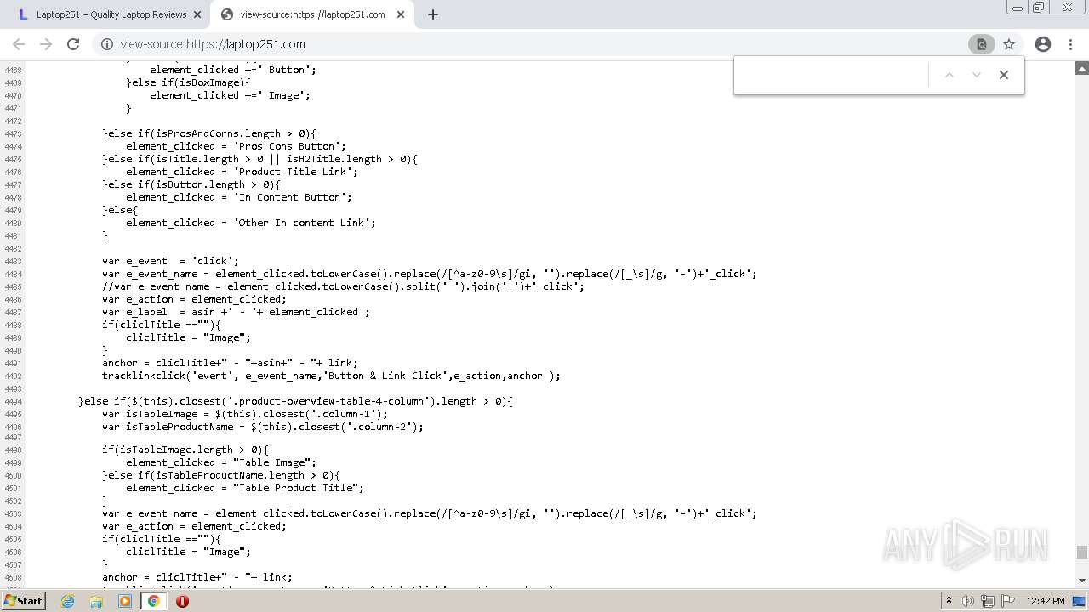Click the line else if(isBoxImage)

coord(188,82)
